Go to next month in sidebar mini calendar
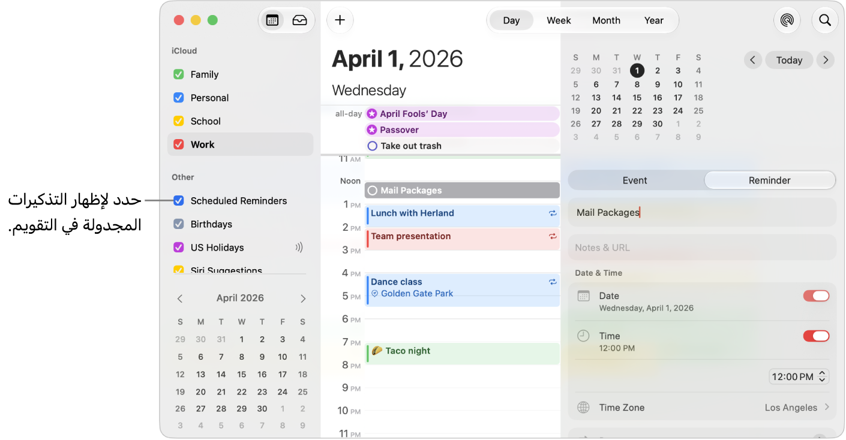Image resolution: width=846 pixels, height=440 pixels. coord(303,299)
